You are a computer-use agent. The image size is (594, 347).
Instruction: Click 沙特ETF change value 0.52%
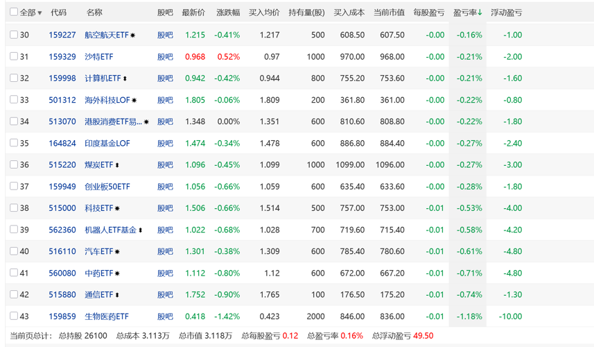point(229,56)
